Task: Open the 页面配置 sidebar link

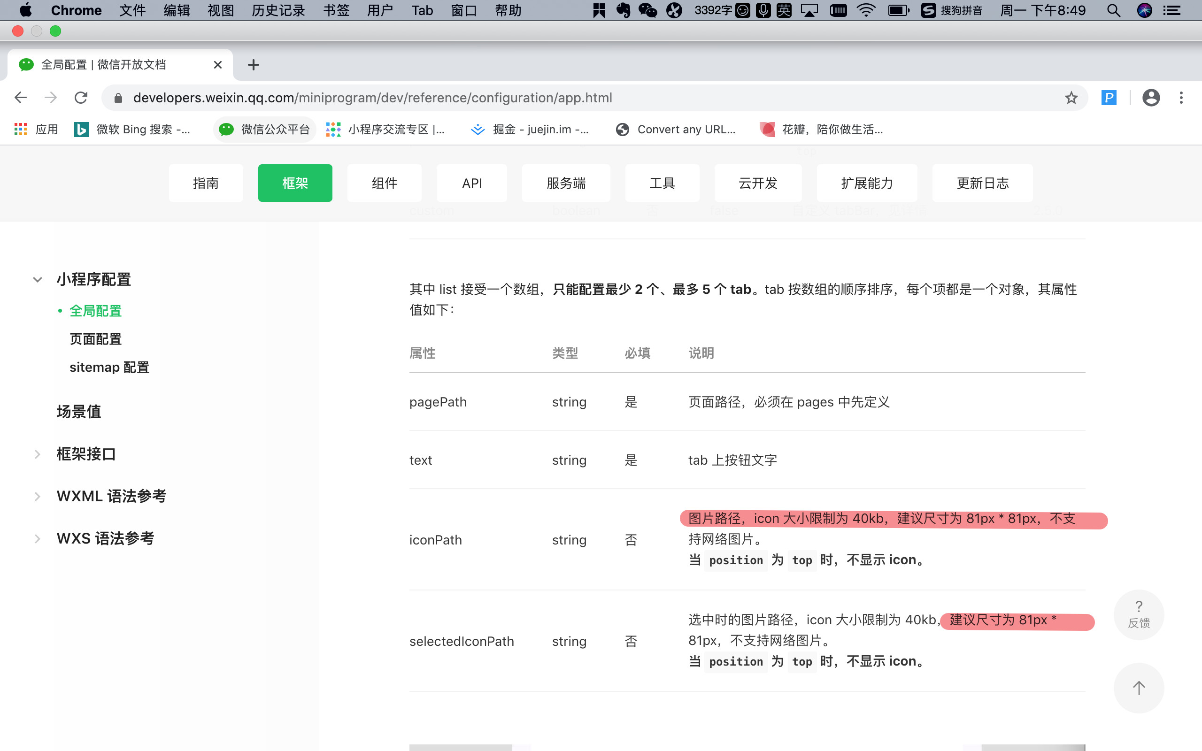Action: (95, 339)
